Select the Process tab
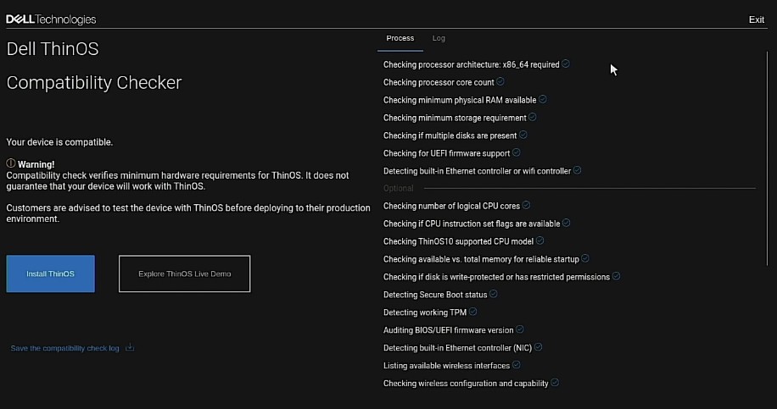This screenshot has height=409, width=777. point(400,38)
